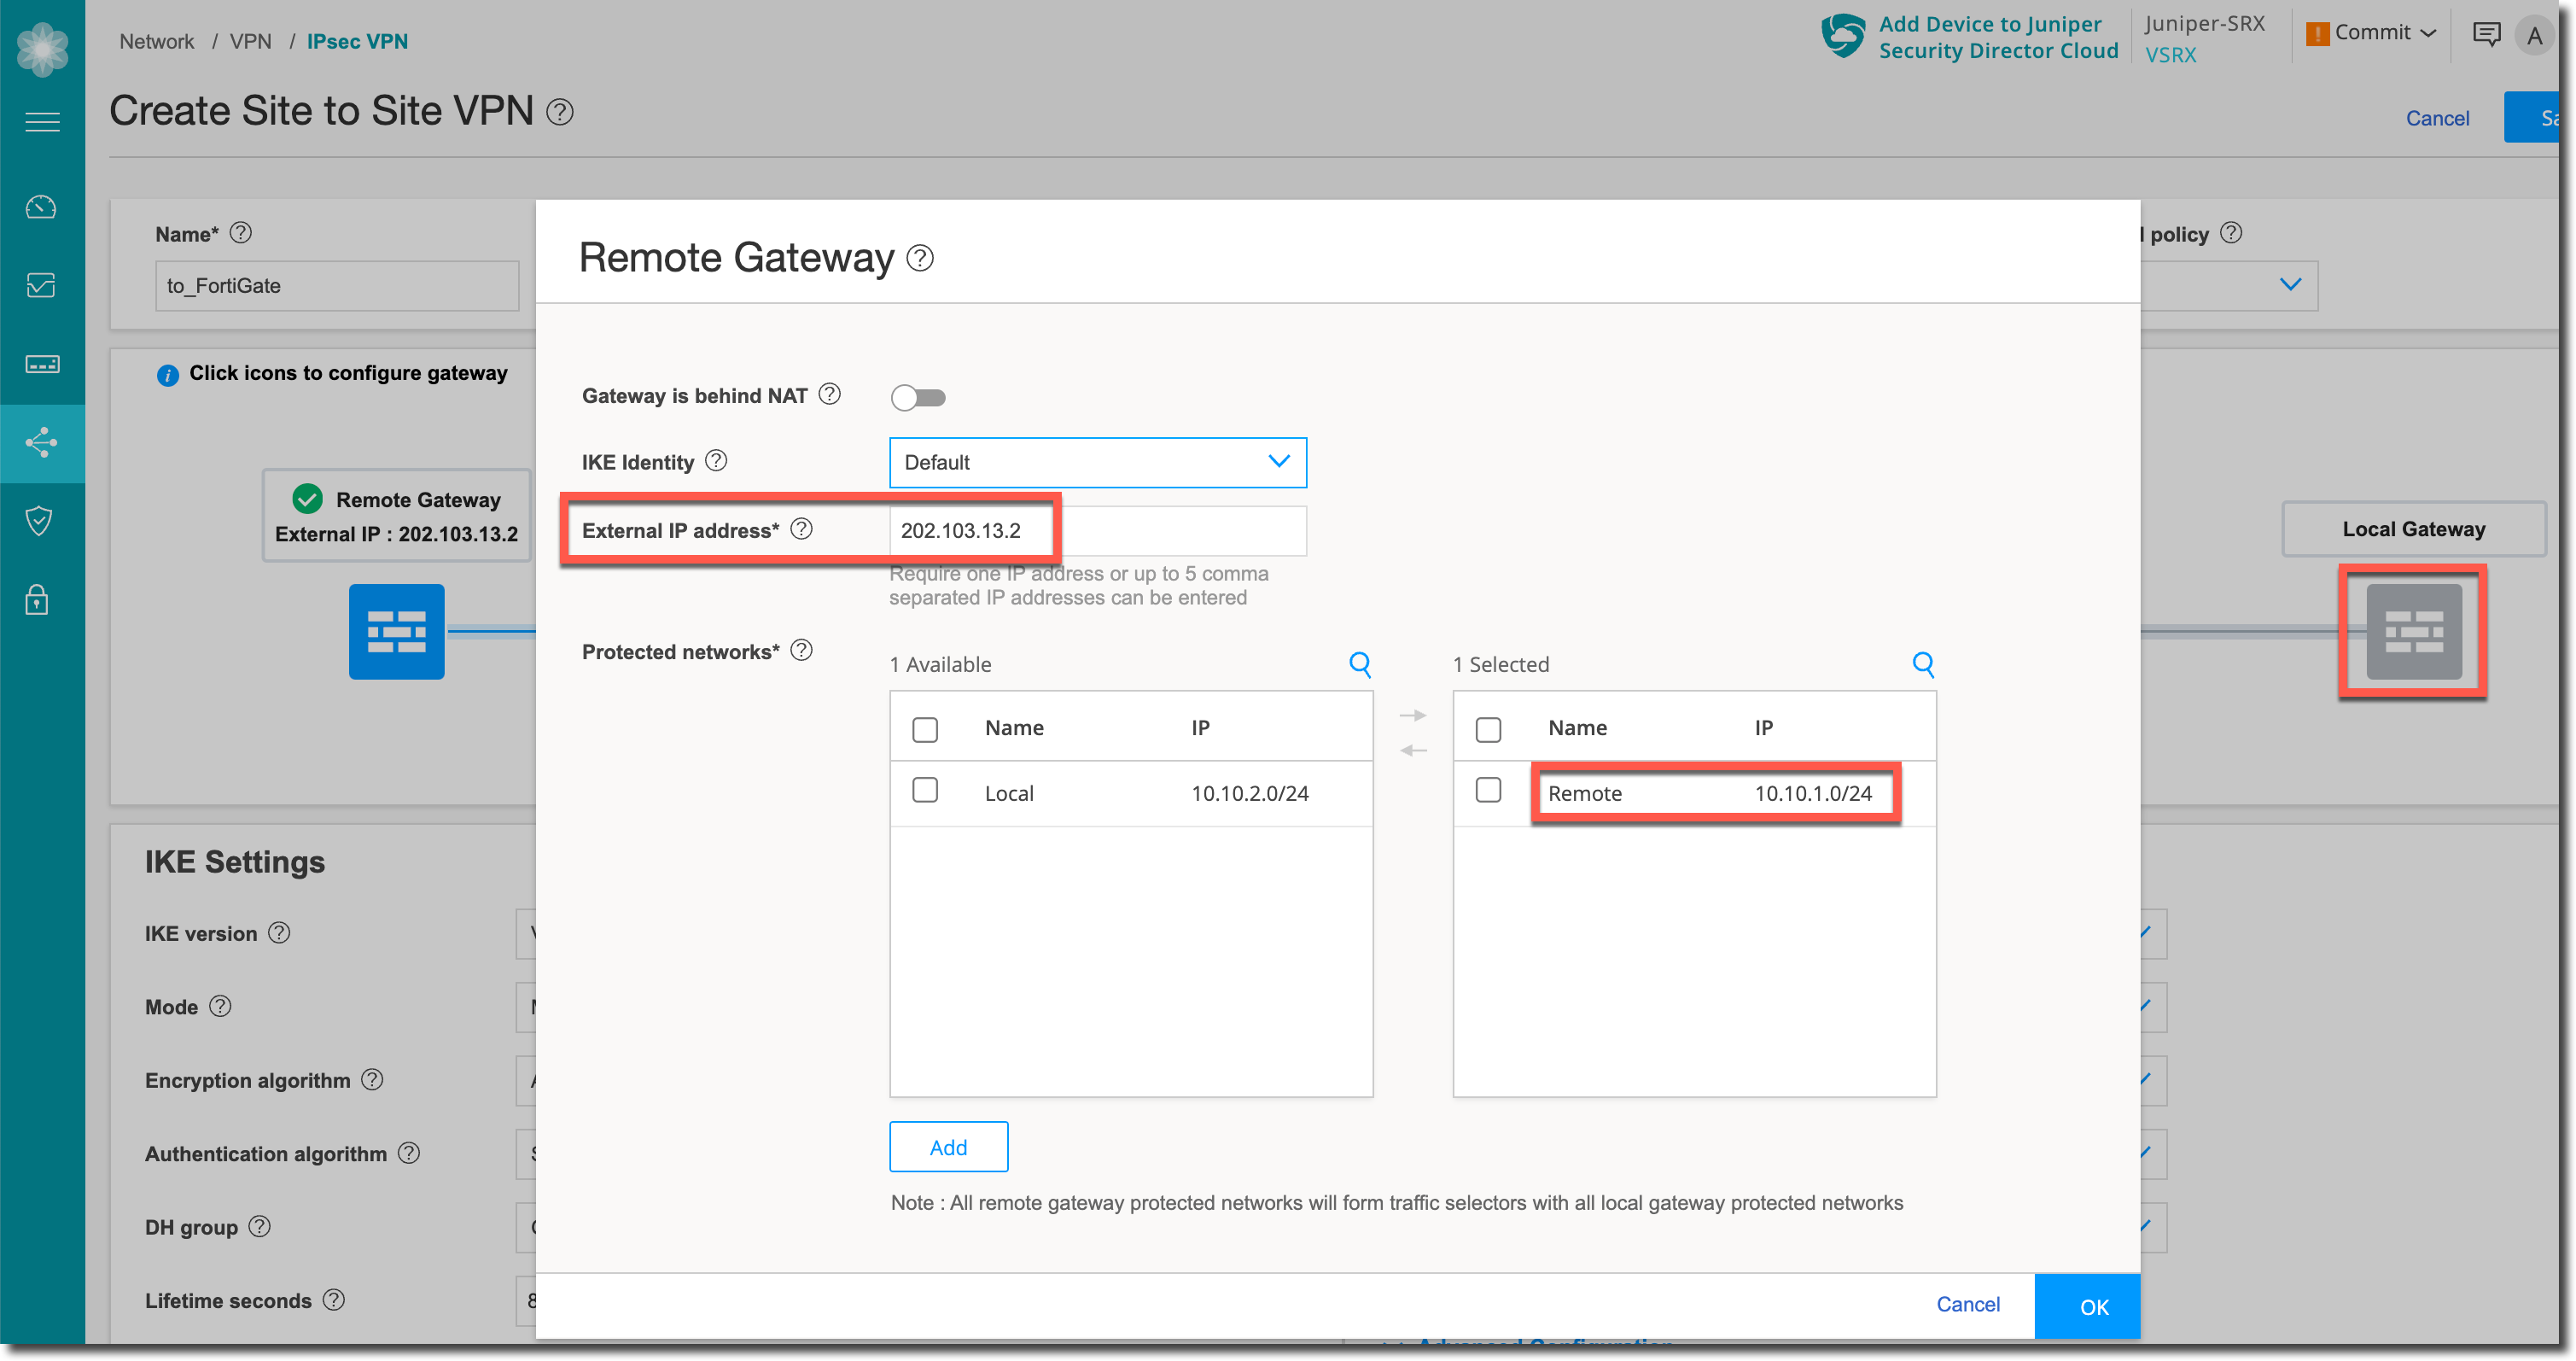Click the External IP address input field
This screenshot has height=1361, width=2576.
(x=1097, y=531)
